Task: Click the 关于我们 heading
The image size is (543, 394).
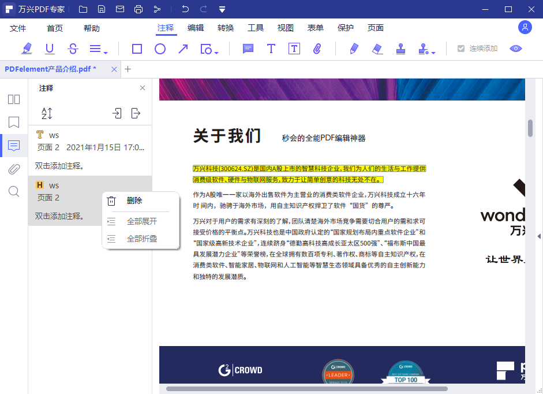Action: pos(227,136)
